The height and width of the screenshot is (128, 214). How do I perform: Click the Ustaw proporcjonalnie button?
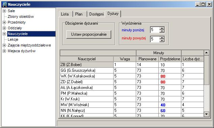coord(89,34)
